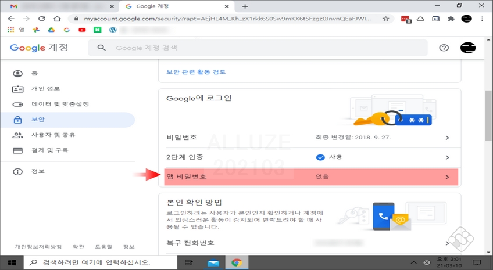Screen dimensions: 493x270
Task: Open browser home page icon
Action: [57, 19]
